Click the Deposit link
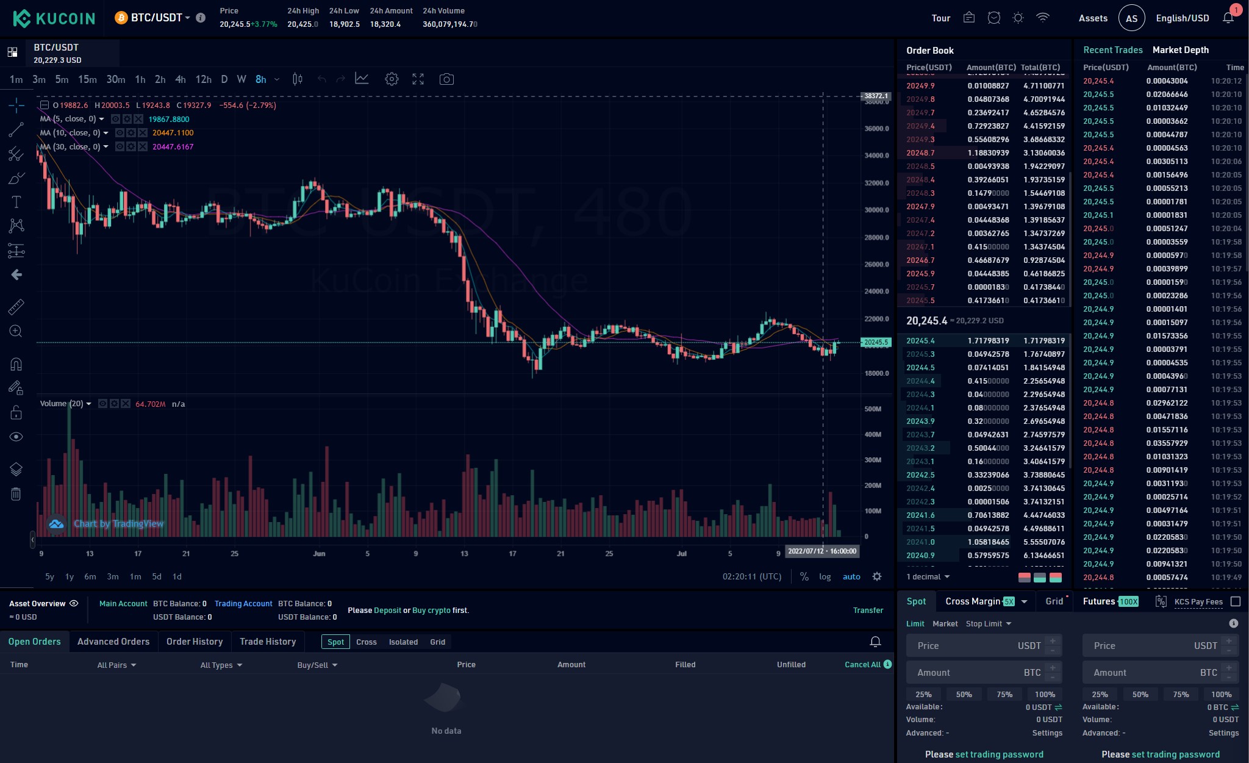 tap(387, 610)
